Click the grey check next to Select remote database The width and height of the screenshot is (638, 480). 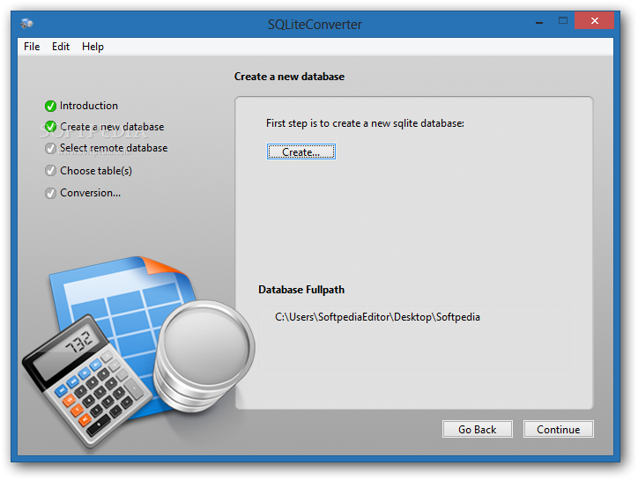coord(50,149)
